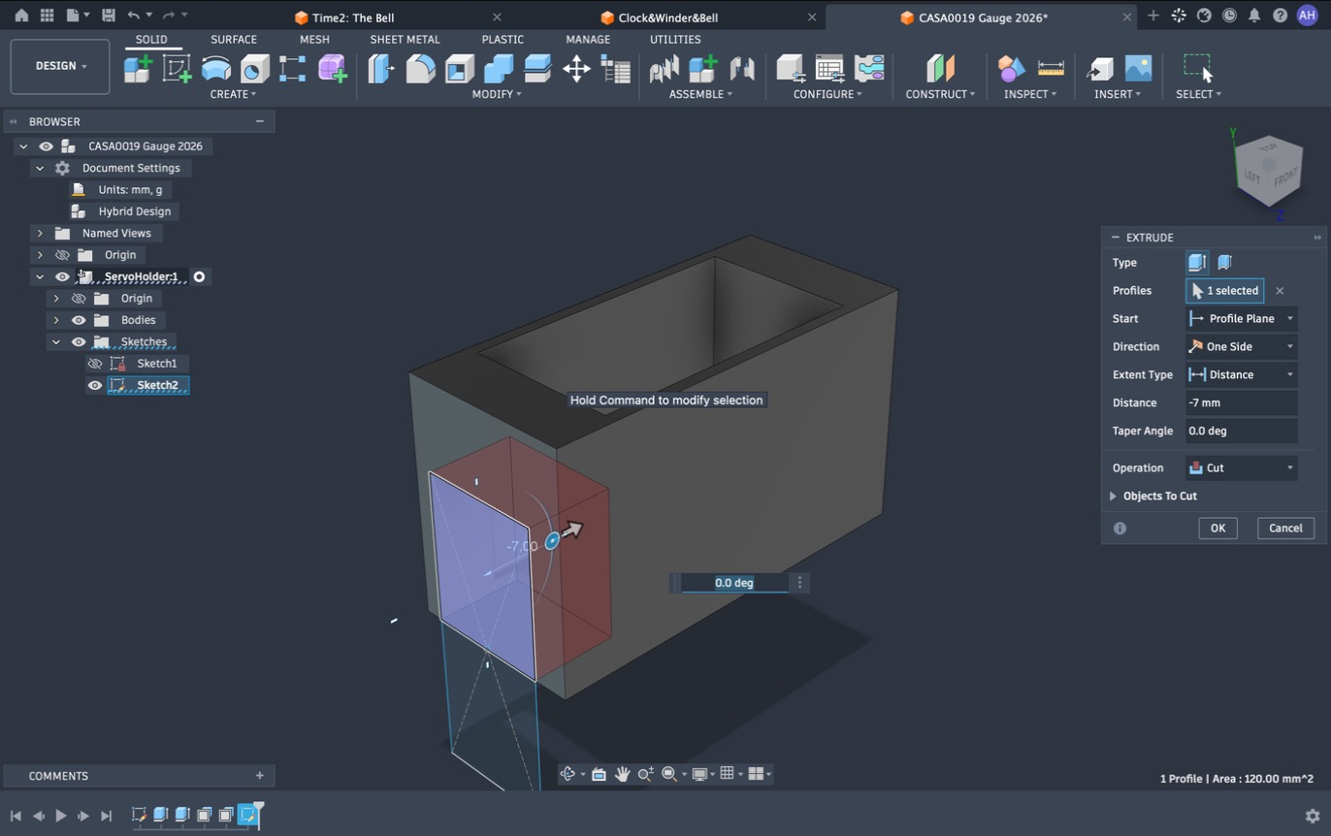Open the notifications bell icon
1331x836 pixels.
(1254, 16)
